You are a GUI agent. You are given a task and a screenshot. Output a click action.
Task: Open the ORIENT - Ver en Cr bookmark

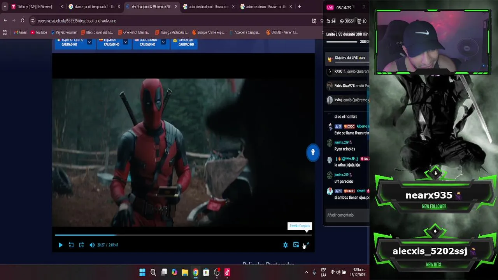282,32
